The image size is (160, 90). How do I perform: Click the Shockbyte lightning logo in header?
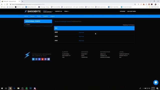[x=32, y=11]
